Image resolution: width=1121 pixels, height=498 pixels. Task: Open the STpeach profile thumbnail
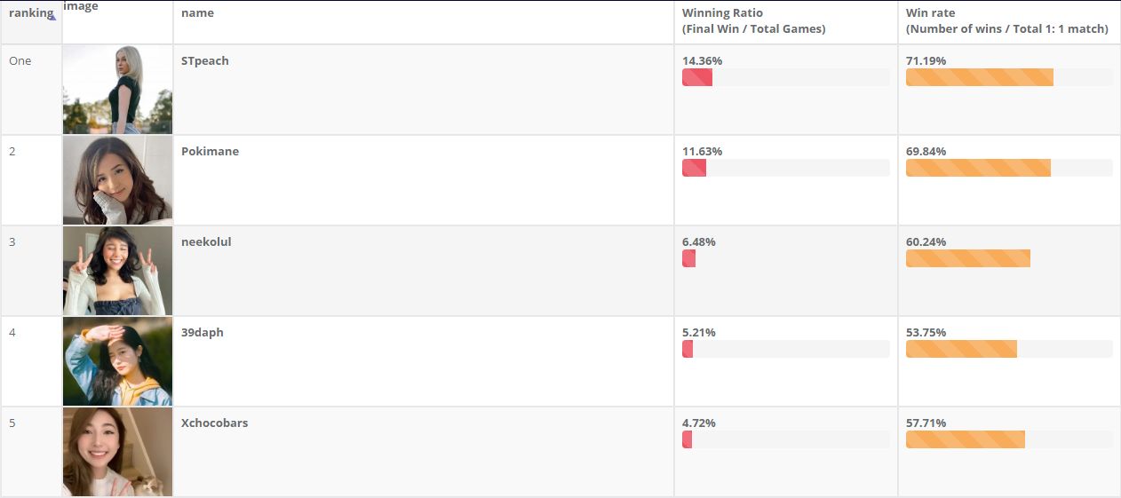click(117, 90)
